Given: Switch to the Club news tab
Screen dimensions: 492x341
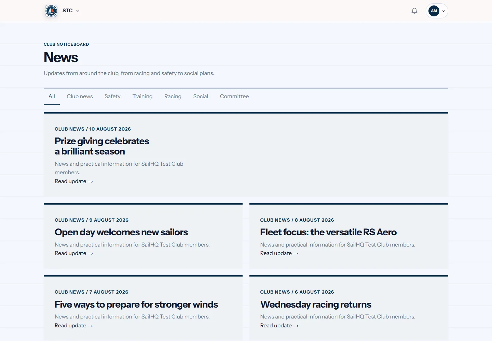Looking at the screenshot, I should tap(80, 97).
